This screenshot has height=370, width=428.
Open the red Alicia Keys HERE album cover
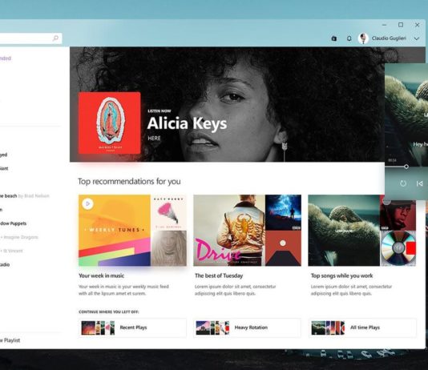tap(109, 123)
